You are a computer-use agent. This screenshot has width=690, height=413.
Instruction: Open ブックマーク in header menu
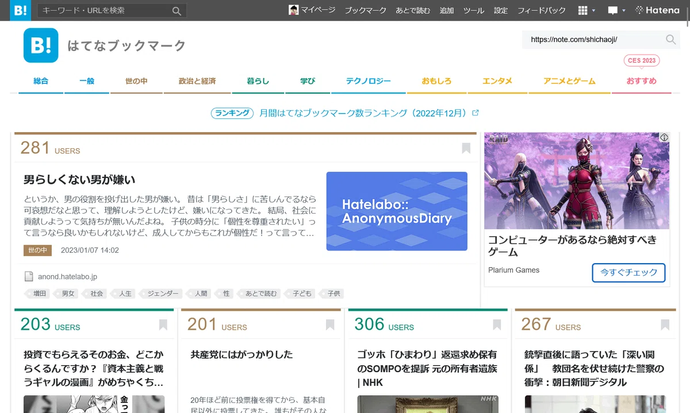(366, 10)
